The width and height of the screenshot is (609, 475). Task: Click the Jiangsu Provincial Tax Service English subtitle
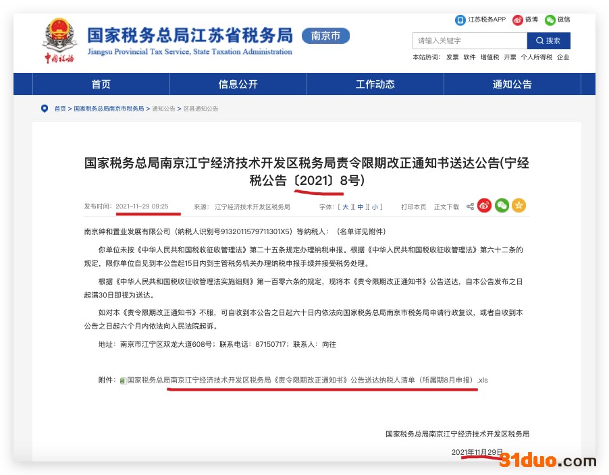click(190, 51)
